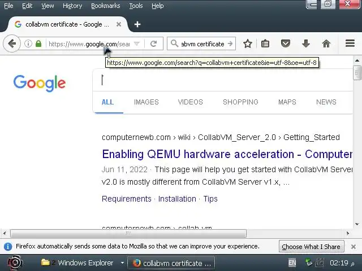
Task: Switch to SHOPPING results tab
Action: tap(240, 102)
